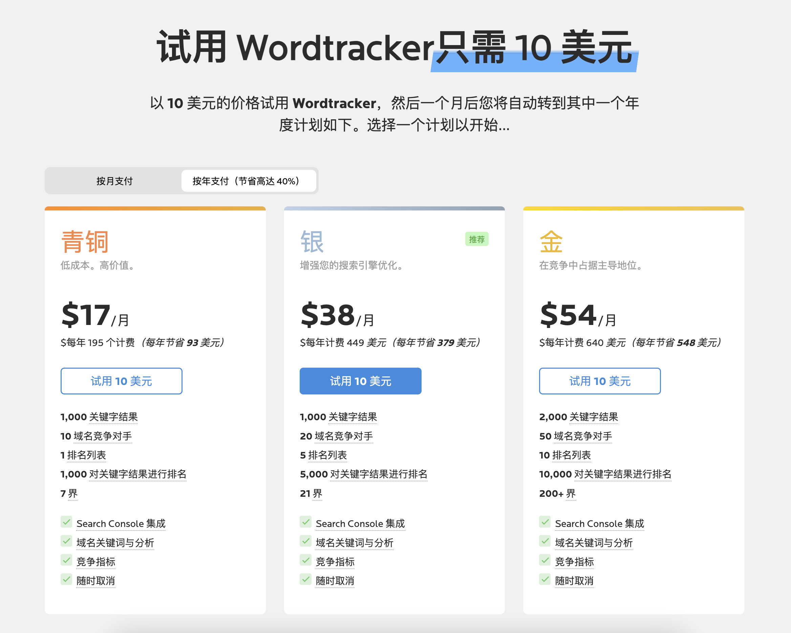Viewport: 791px width, 633px height.
Task: Click 10 排名列表 in 金 plan
Action: click(x=565, y=455)
